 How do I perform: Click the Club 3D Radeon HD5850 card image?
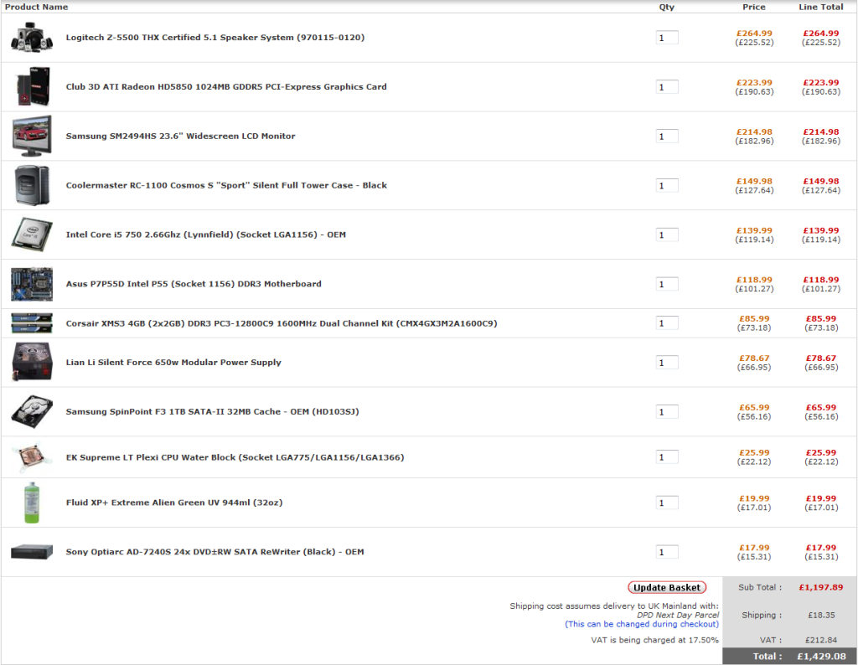(x=32, y=87)
